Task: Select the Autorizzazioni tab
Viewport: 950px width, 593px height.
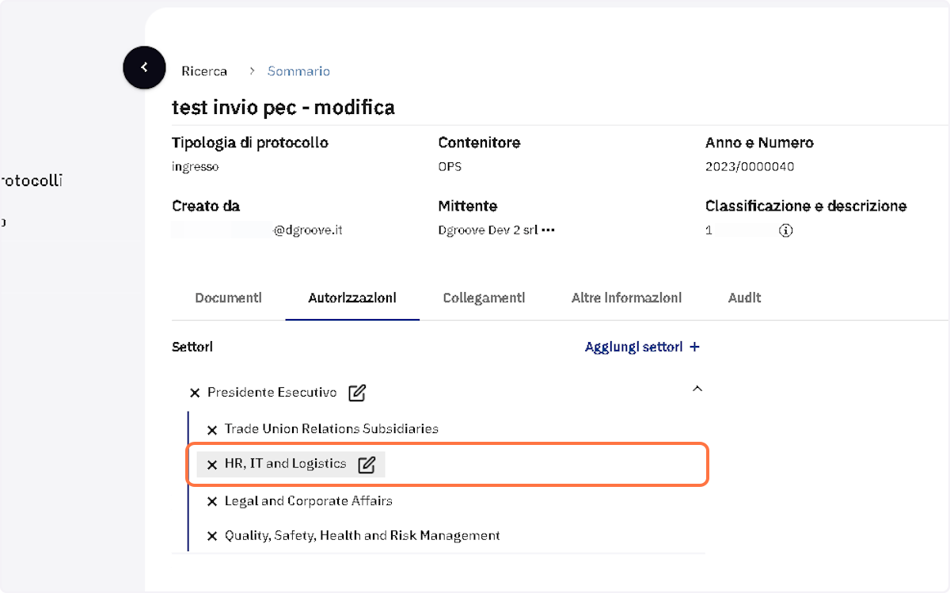Action: (352, 298)
